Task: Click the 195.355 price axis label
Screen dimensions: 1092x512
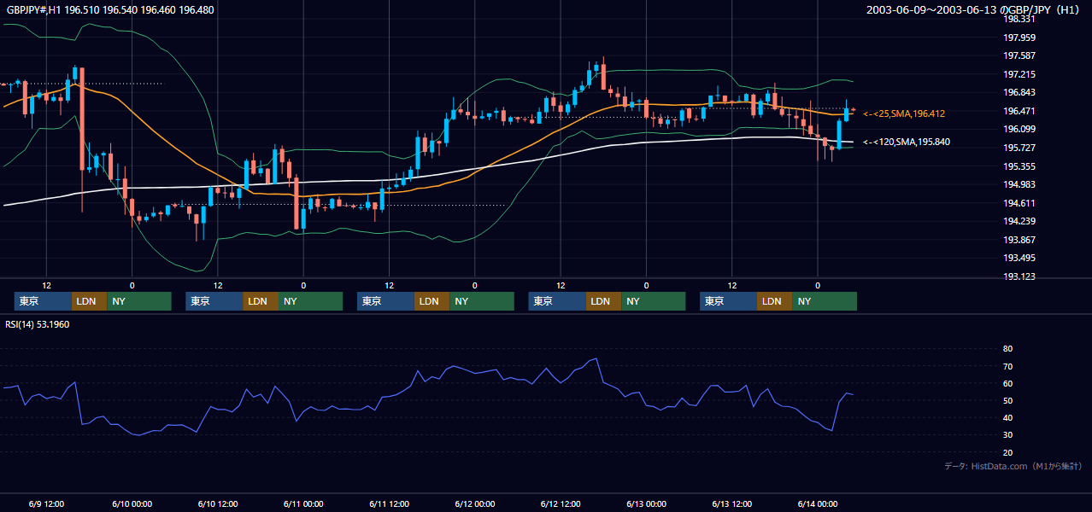Action: coord(1020,166)
